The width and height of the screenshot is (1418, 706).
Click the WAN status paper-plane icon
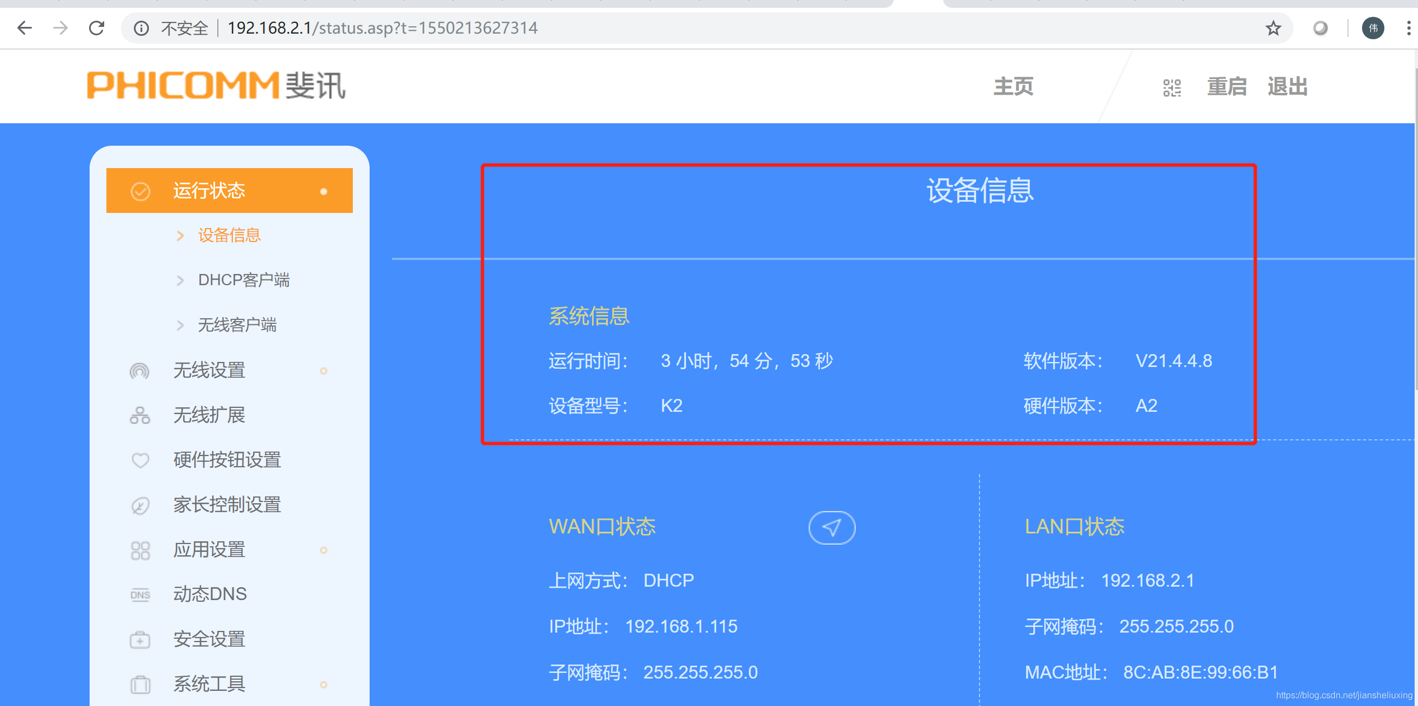click(x=832, y=527)
